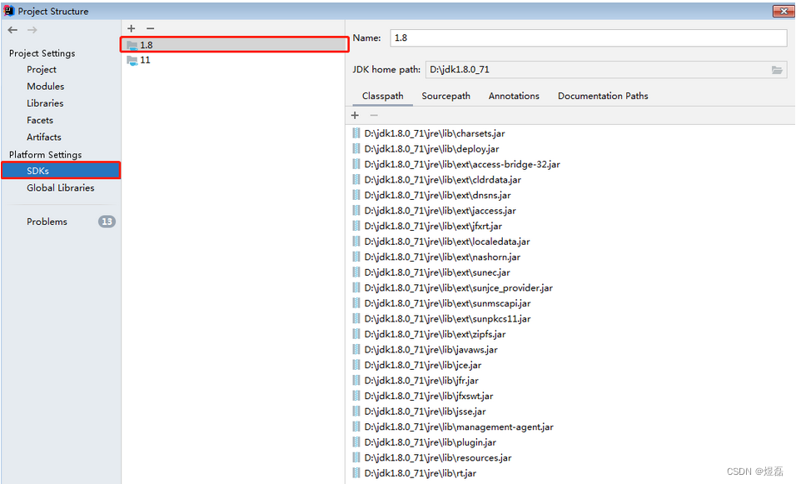Navigate back with the left arrow icon
The image size is (796, 484).
pos(12,29)
